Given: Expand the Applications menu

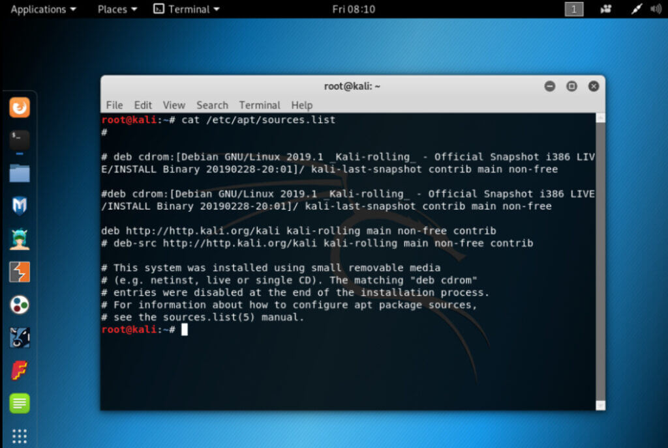Looking at the screenshot, I should [x=39, y=9].
